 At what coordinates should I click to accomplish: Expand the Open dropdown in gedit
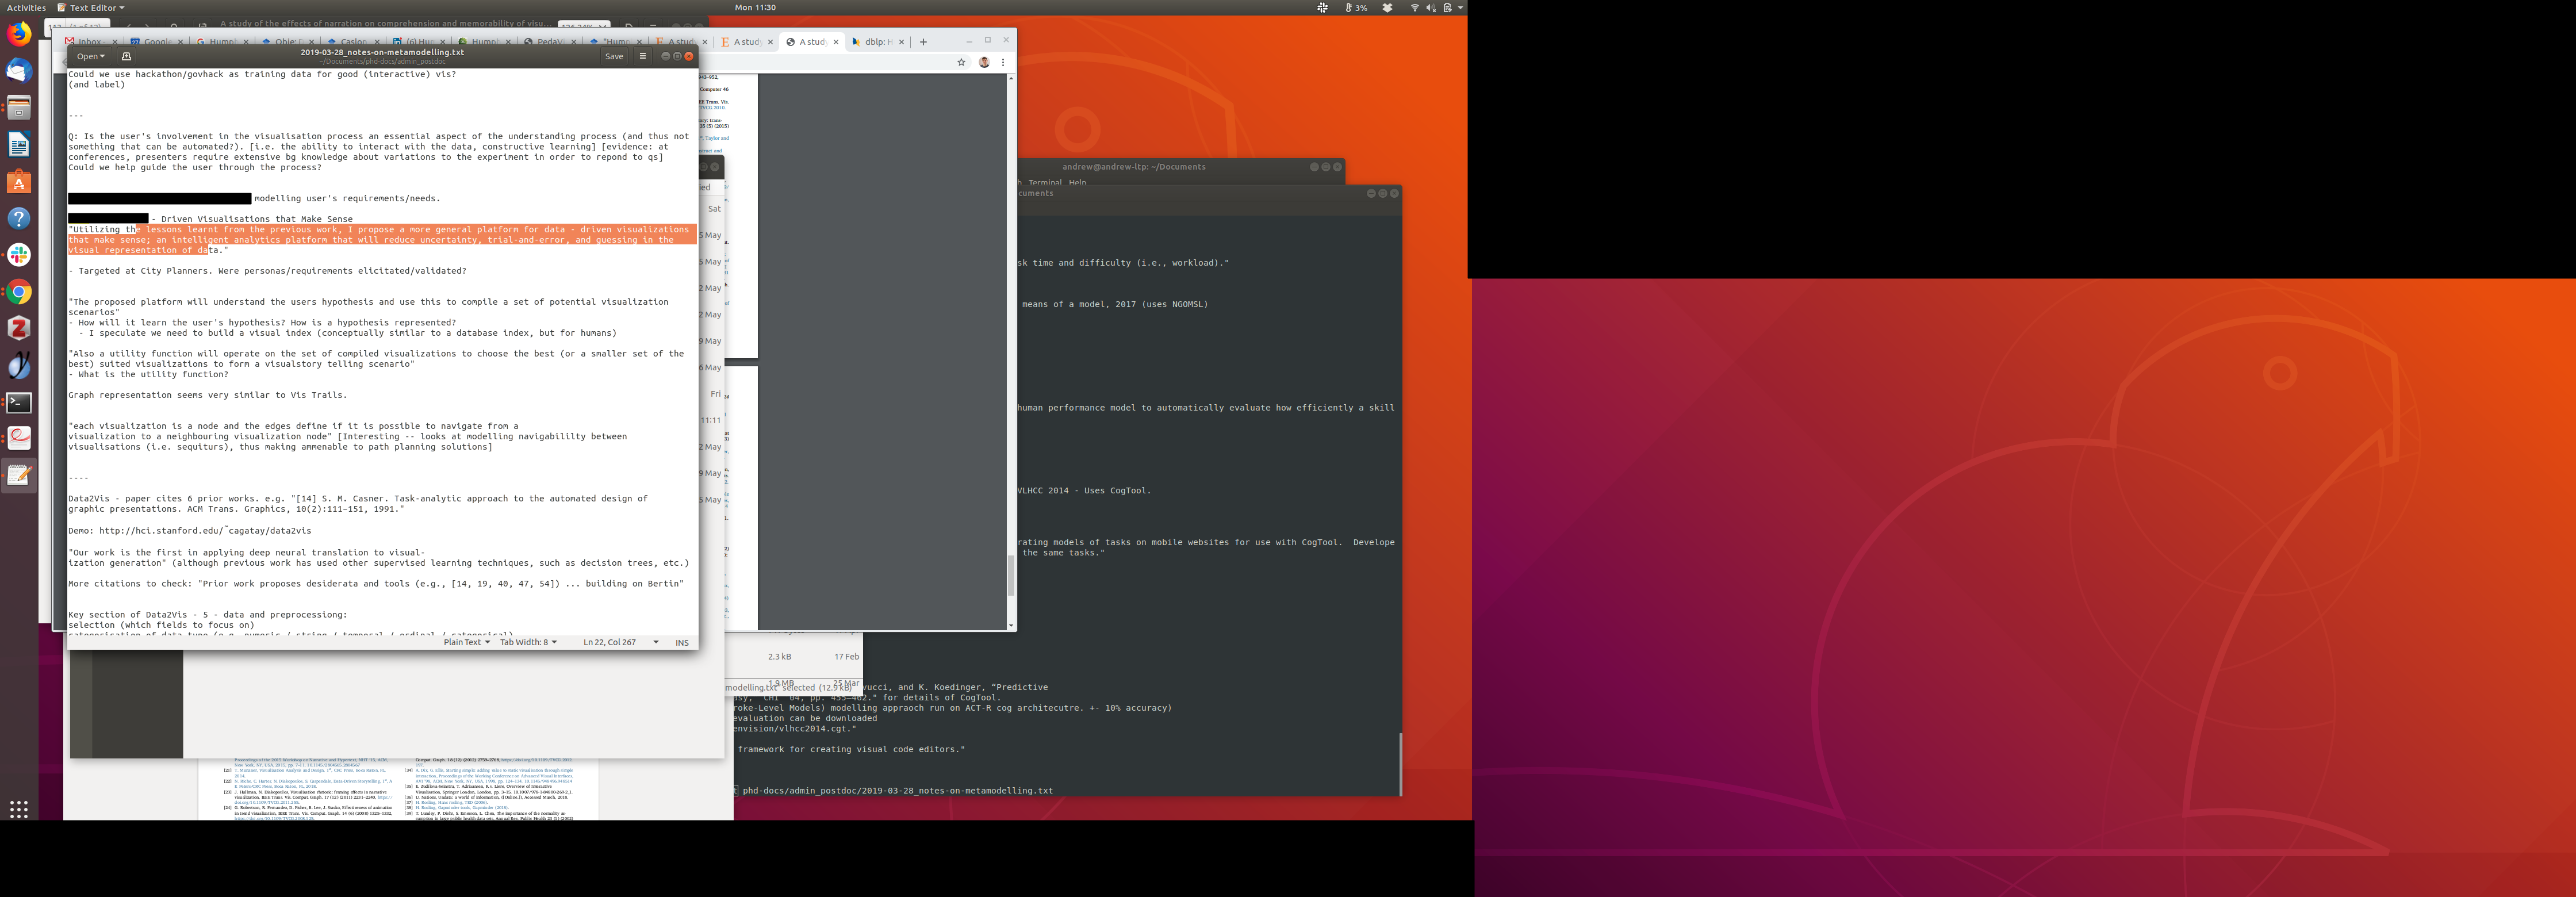90,57
